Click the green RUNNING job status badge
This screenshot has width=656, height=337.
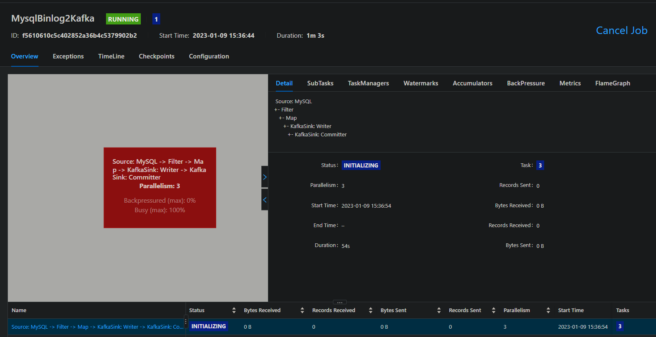[123, 19]
